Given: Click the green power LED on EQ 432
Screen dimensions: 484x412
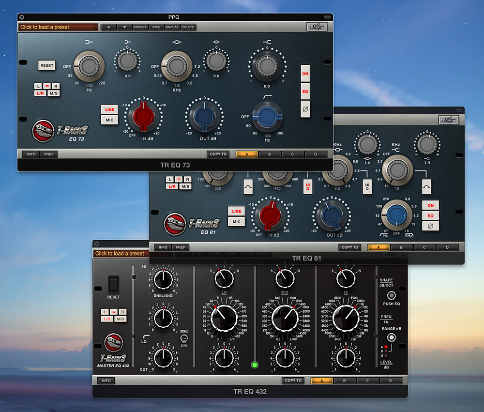Looking at the screenshot, I should pyautogui.click(x=255, y=365).
